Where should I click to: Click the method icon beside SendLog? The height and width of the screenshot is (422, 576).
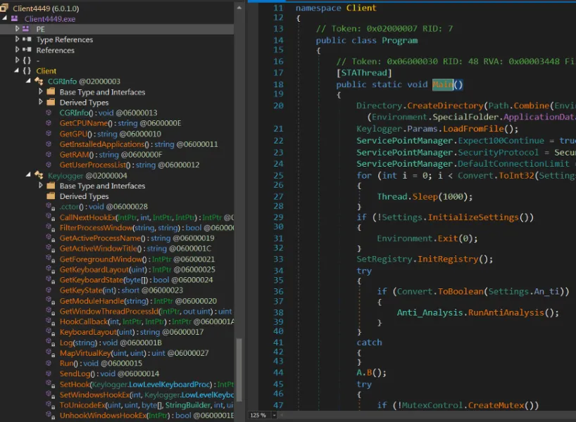coord(50,373)
